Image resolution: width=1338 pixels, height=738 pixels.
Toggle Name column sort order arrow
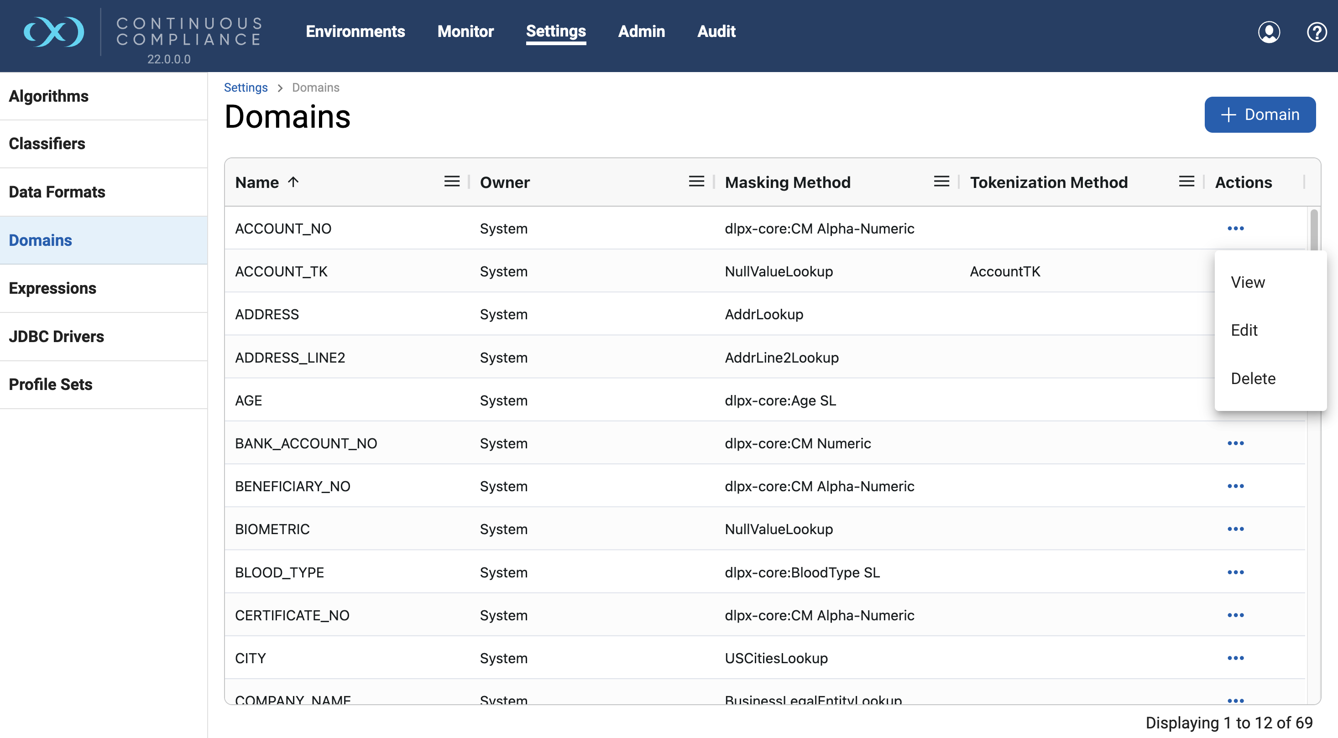point(293,182)
